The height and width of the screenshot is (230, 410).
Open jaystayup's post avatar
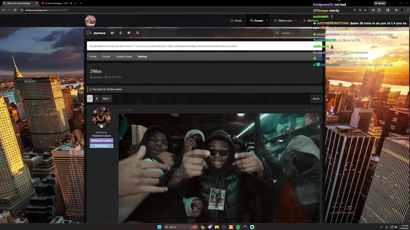[102, 117]
